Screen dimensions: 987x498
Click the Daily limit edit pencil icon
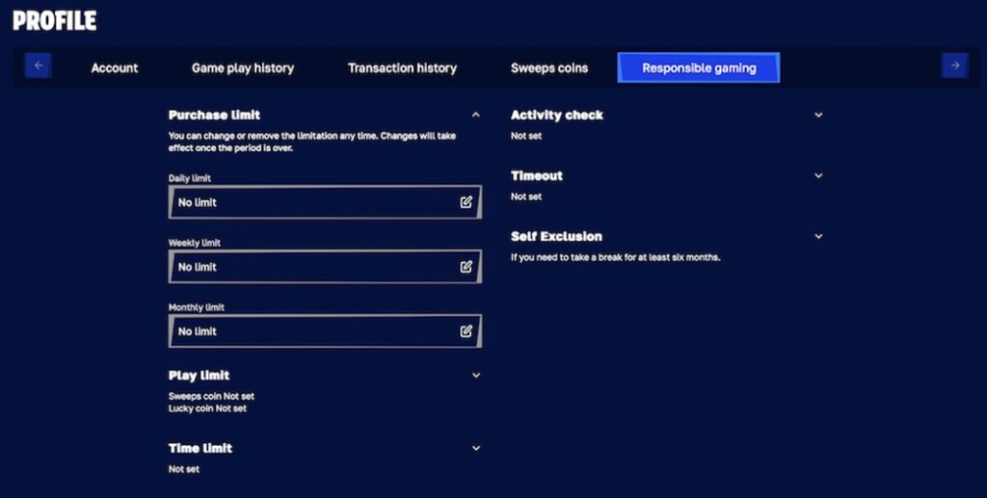pos(467,202)
